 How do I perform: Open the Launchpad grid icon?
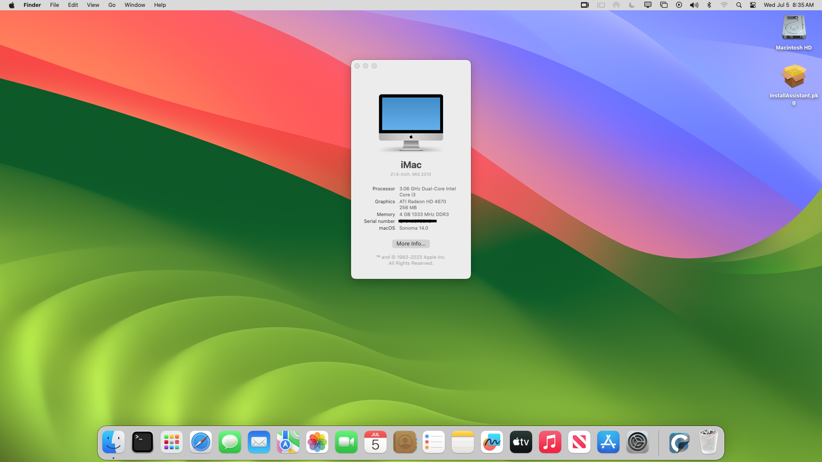pyautogui.click(x=172, y=442)
